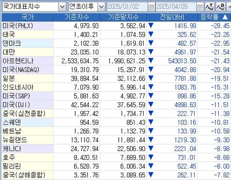
Task: Open calendar picker for end date
Action: 200,7
